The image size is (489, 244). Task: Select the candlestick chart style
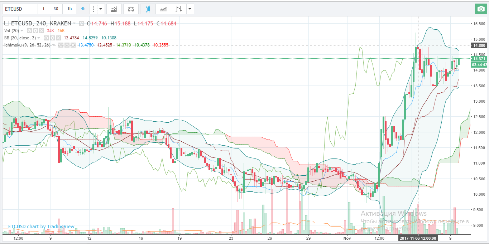click(x=148, y=9)
